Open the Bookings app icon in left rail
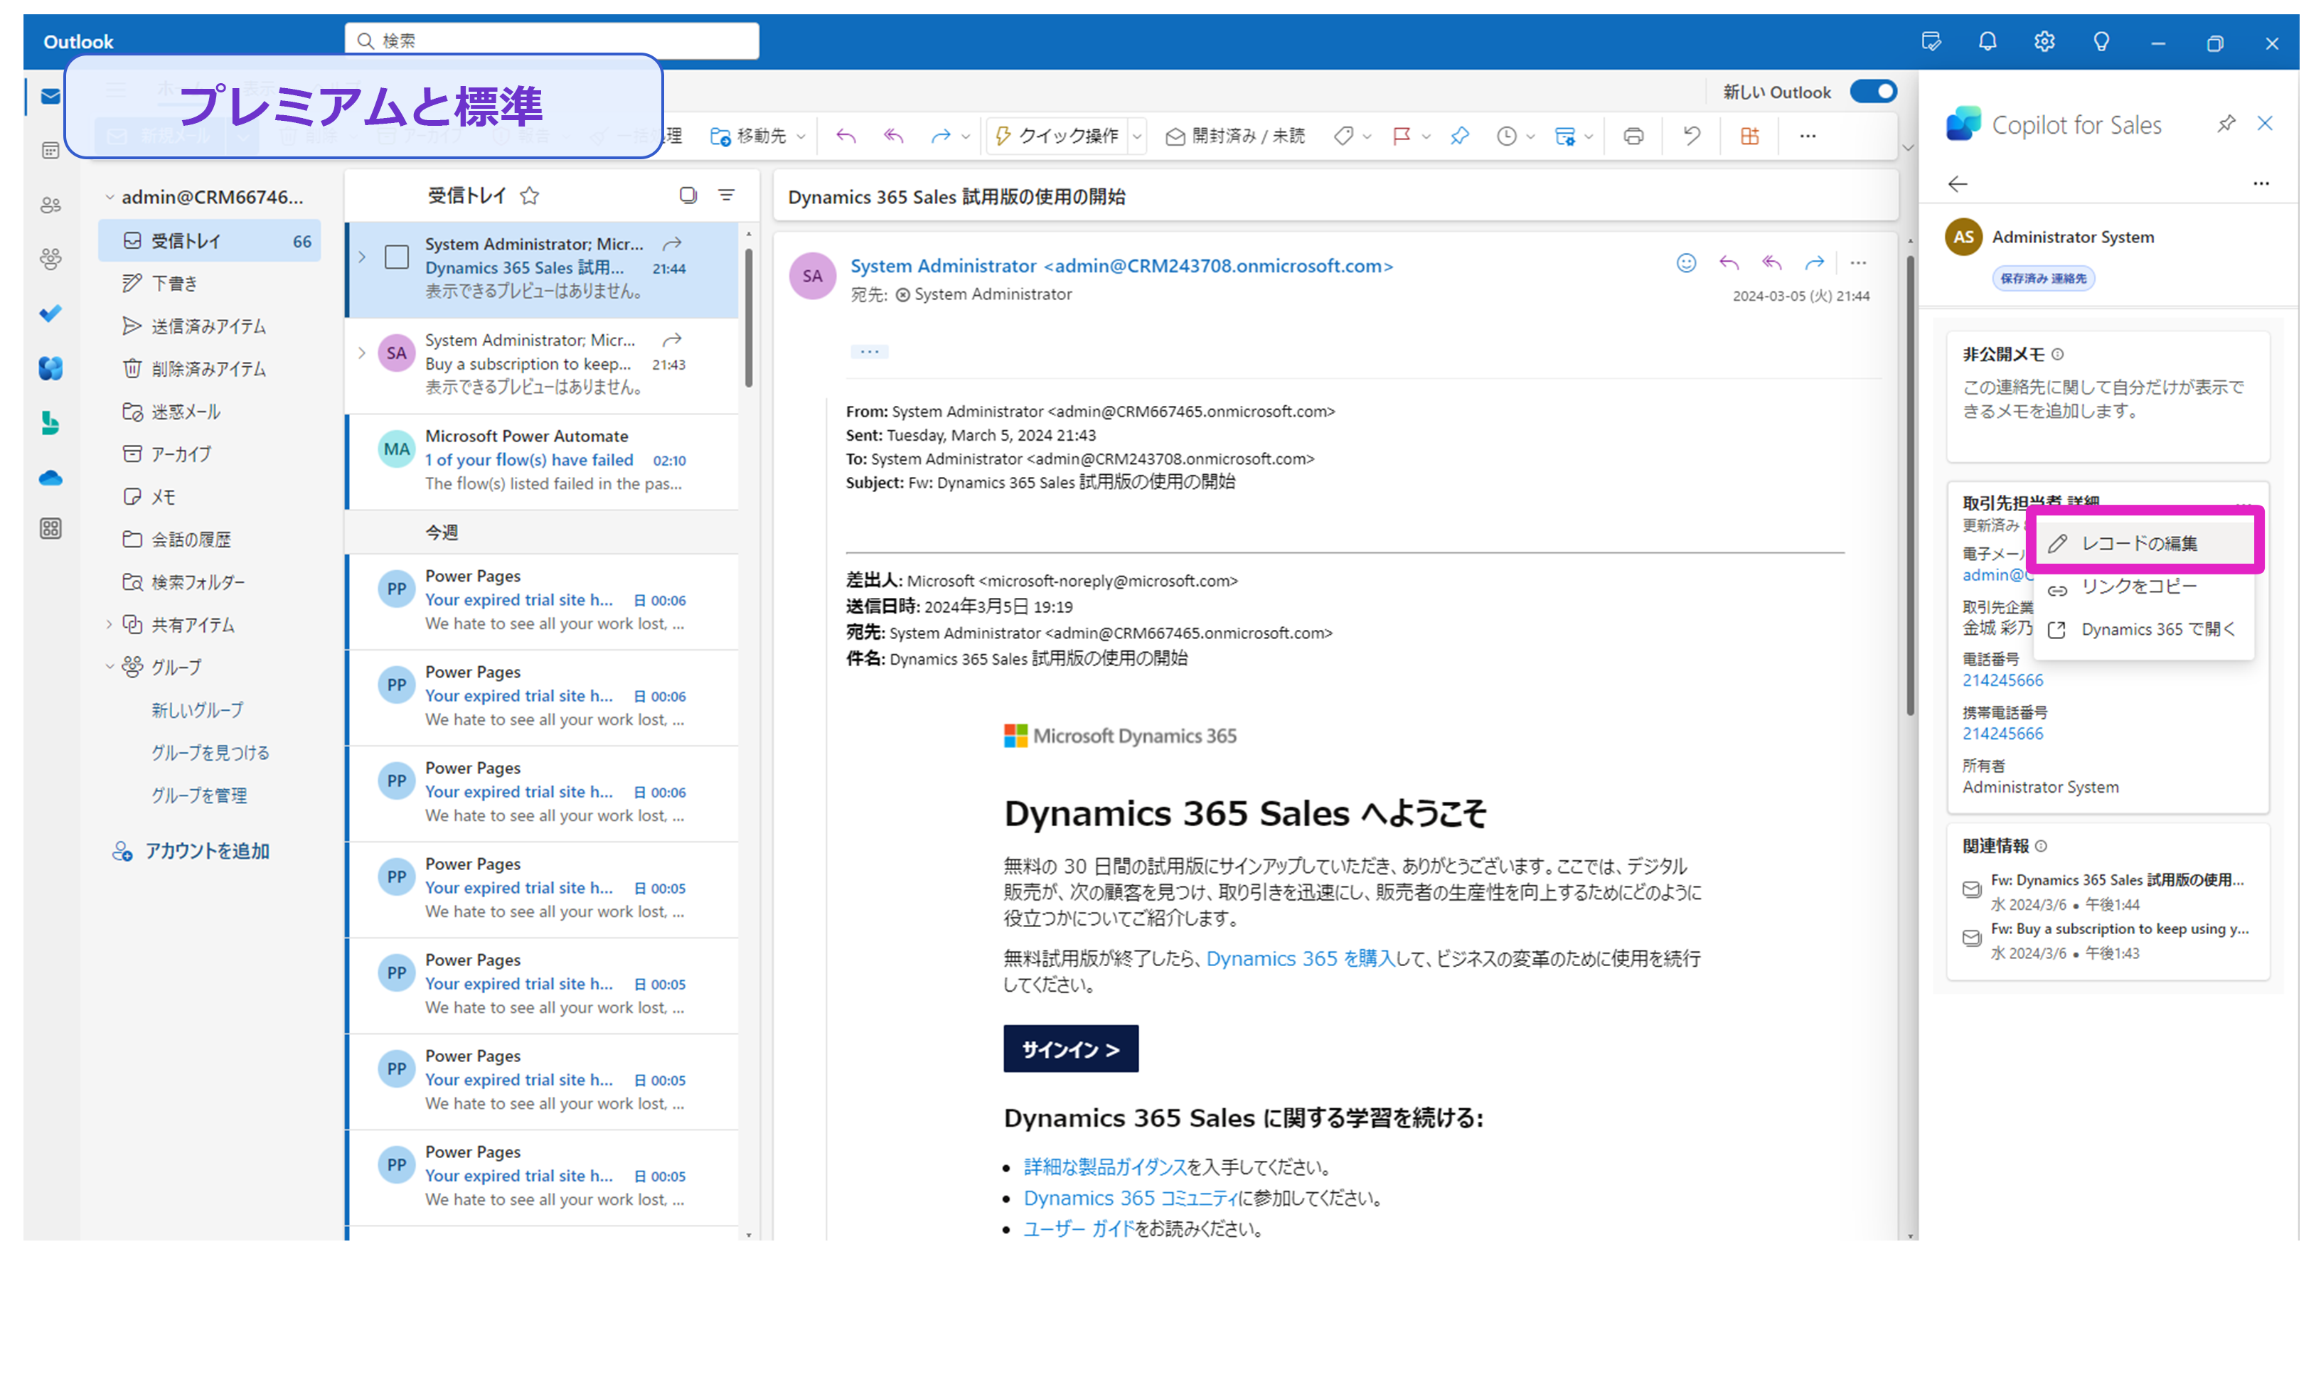Screen dimensions: 2321x1382 pos(50,424)
